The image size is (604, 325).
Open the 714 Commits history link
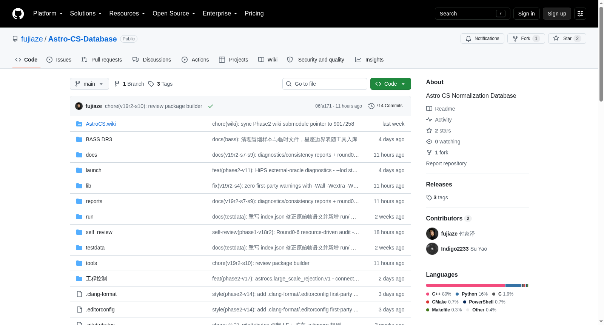[x=385, y=106]
